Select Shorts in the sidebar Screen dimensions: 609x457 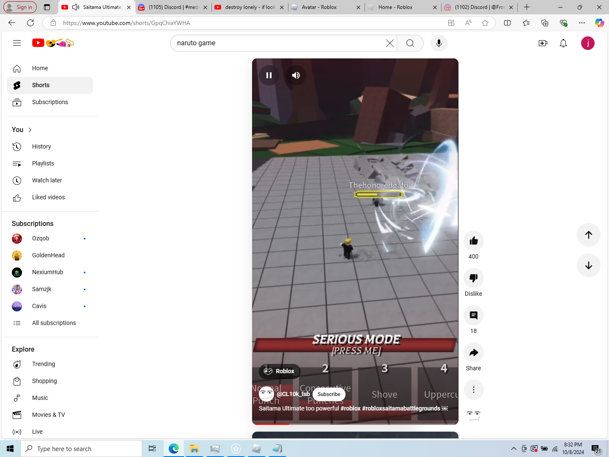point(50,85)
